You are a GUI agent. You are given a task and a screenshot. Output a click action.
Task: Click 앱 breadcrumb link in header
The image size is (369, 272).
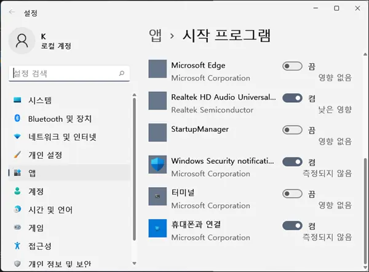tap(156, 36)
